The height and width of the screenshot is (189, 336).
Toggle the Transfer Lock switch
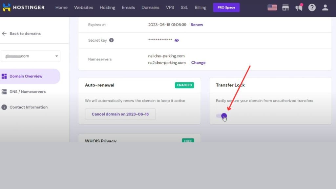point(221,116)
